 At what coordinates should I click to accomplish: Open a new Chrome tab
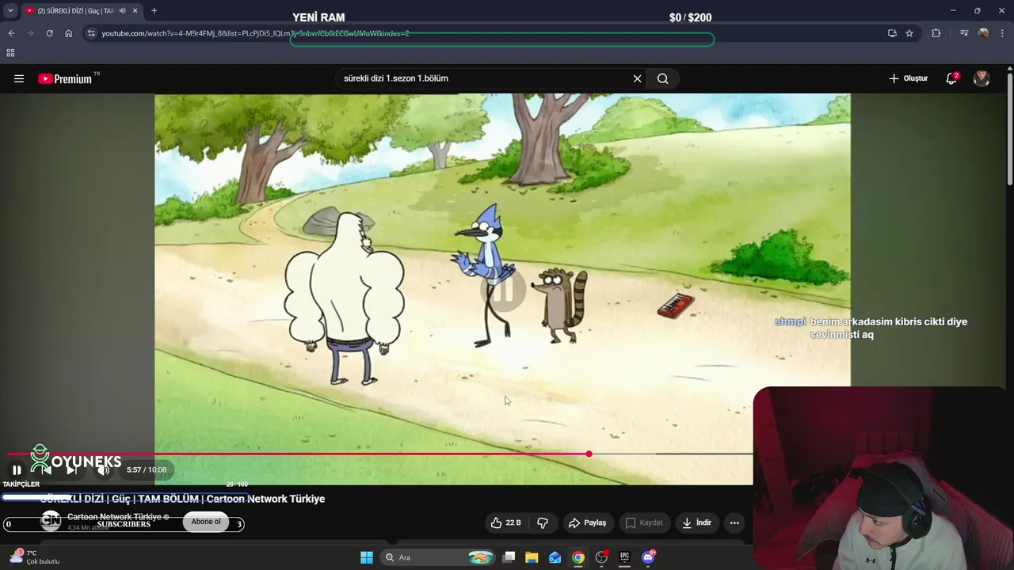pyautogui.click(x=154, y=10)
